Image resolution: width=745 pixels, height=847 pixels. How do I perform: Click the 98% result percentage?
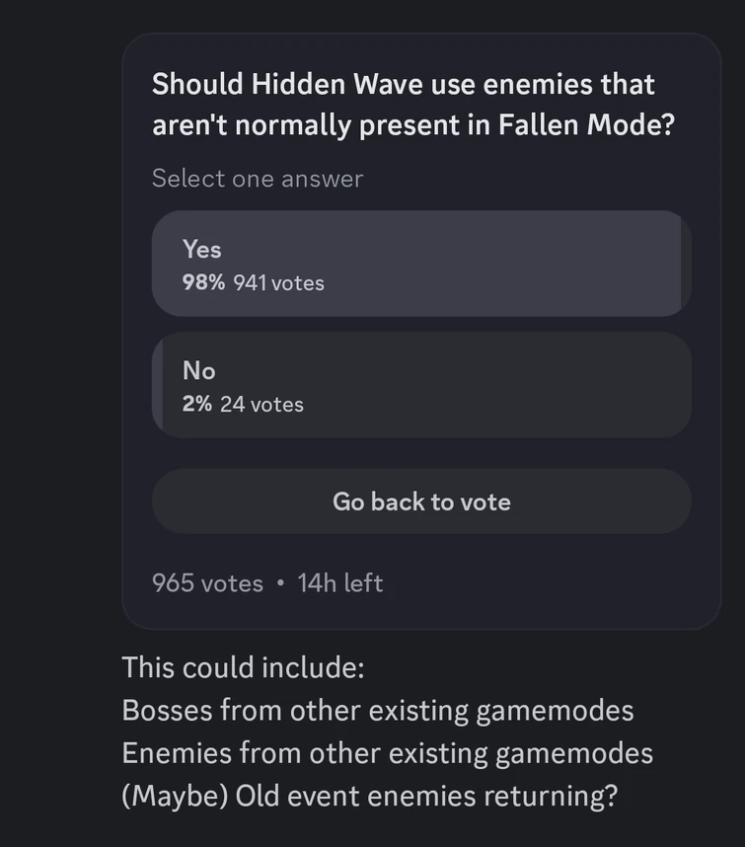pyautogui.click(x=203, y=283)
